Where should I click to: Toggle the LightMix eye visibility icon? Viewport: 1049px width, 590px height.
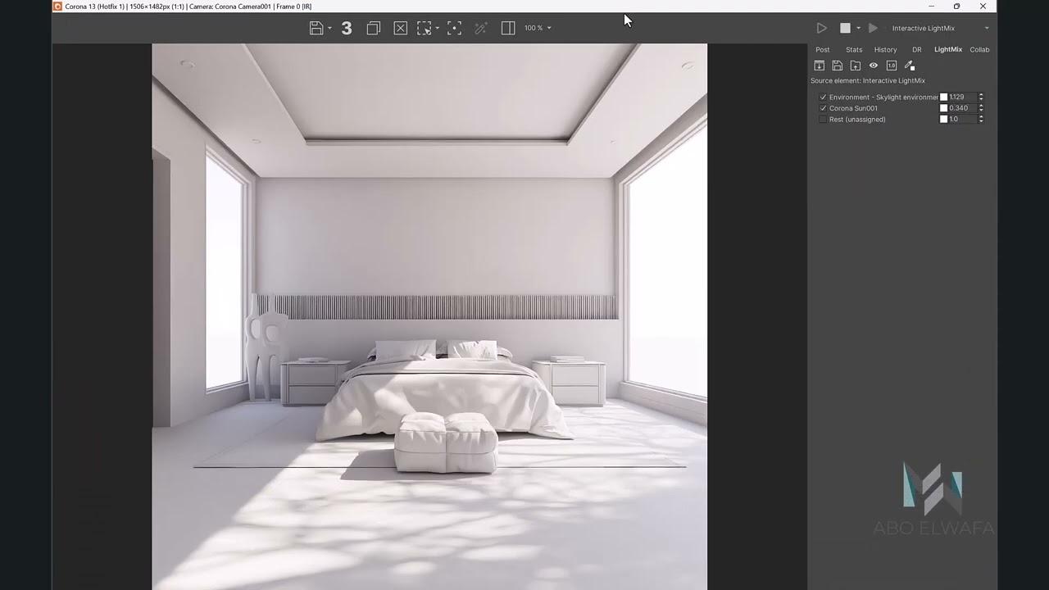[x=873, y=66]
